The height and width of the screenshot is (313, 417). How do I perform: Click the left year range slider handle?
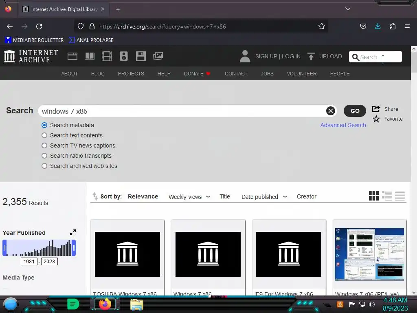4,248
